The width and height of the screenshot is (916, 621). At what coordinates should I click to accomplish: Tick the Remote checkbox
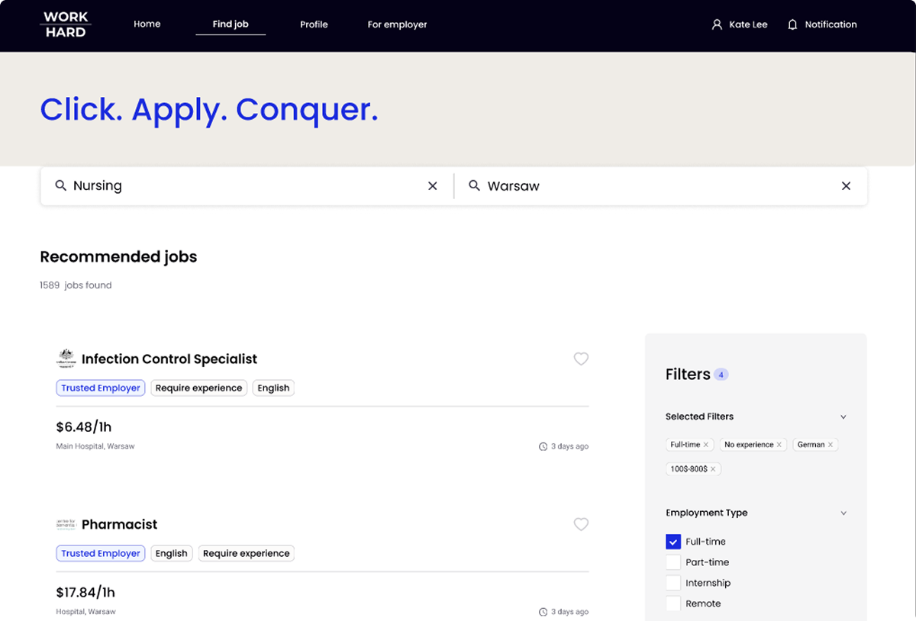[x=672, y=603]
